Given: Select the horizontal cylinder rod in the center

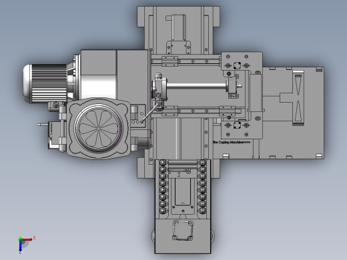Looking at the screenshot, I should click(x=197, y=86).
